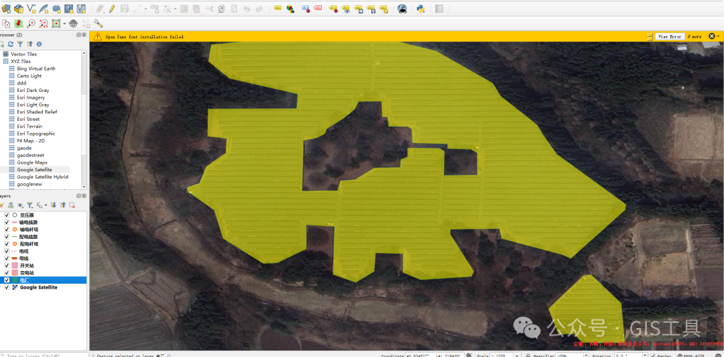Select Bing Virtual Earth tile source
Image resolution: width=724 pixels, height=357 pixels.
[36, 68]
